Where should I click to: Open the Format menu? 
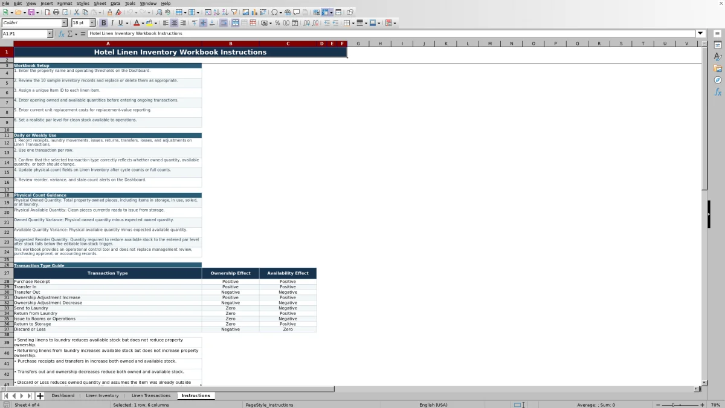65,4
